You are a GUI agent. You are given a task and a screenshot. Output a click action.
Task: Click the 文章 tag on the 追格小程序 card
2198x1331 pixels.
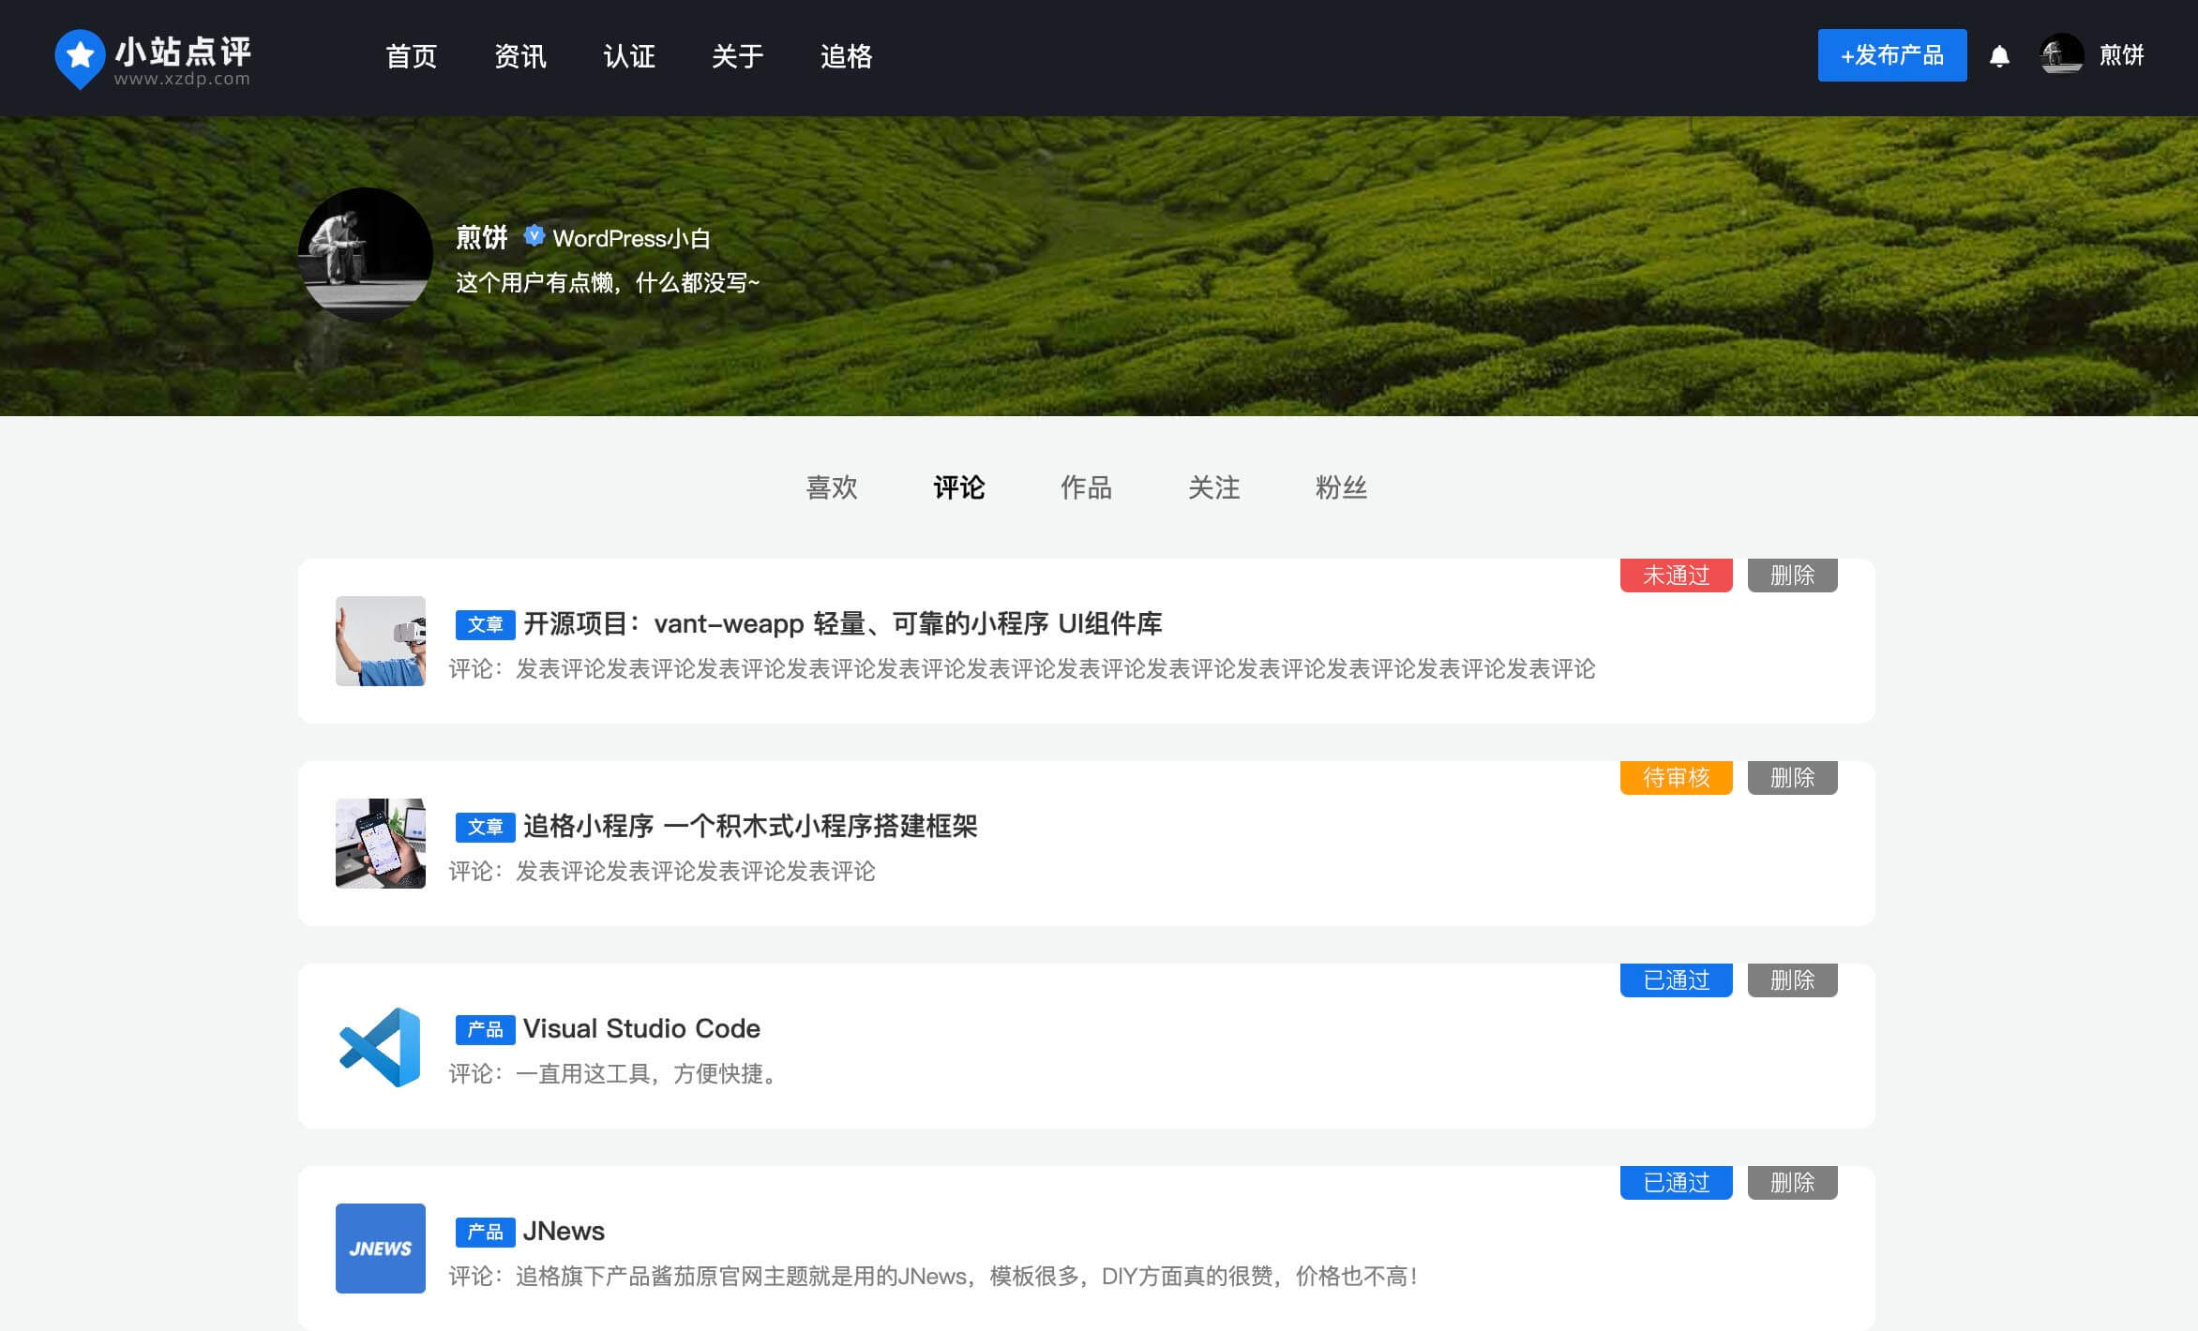(x=485, y=827)
